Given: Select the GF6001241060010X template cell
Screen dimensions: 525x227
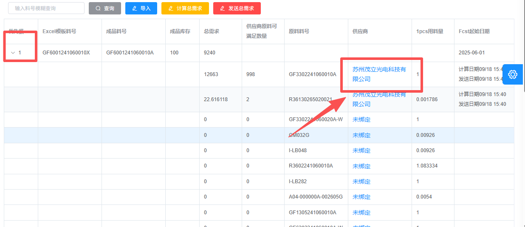Looking at the screenshot, I should click(x=66, y=53).
